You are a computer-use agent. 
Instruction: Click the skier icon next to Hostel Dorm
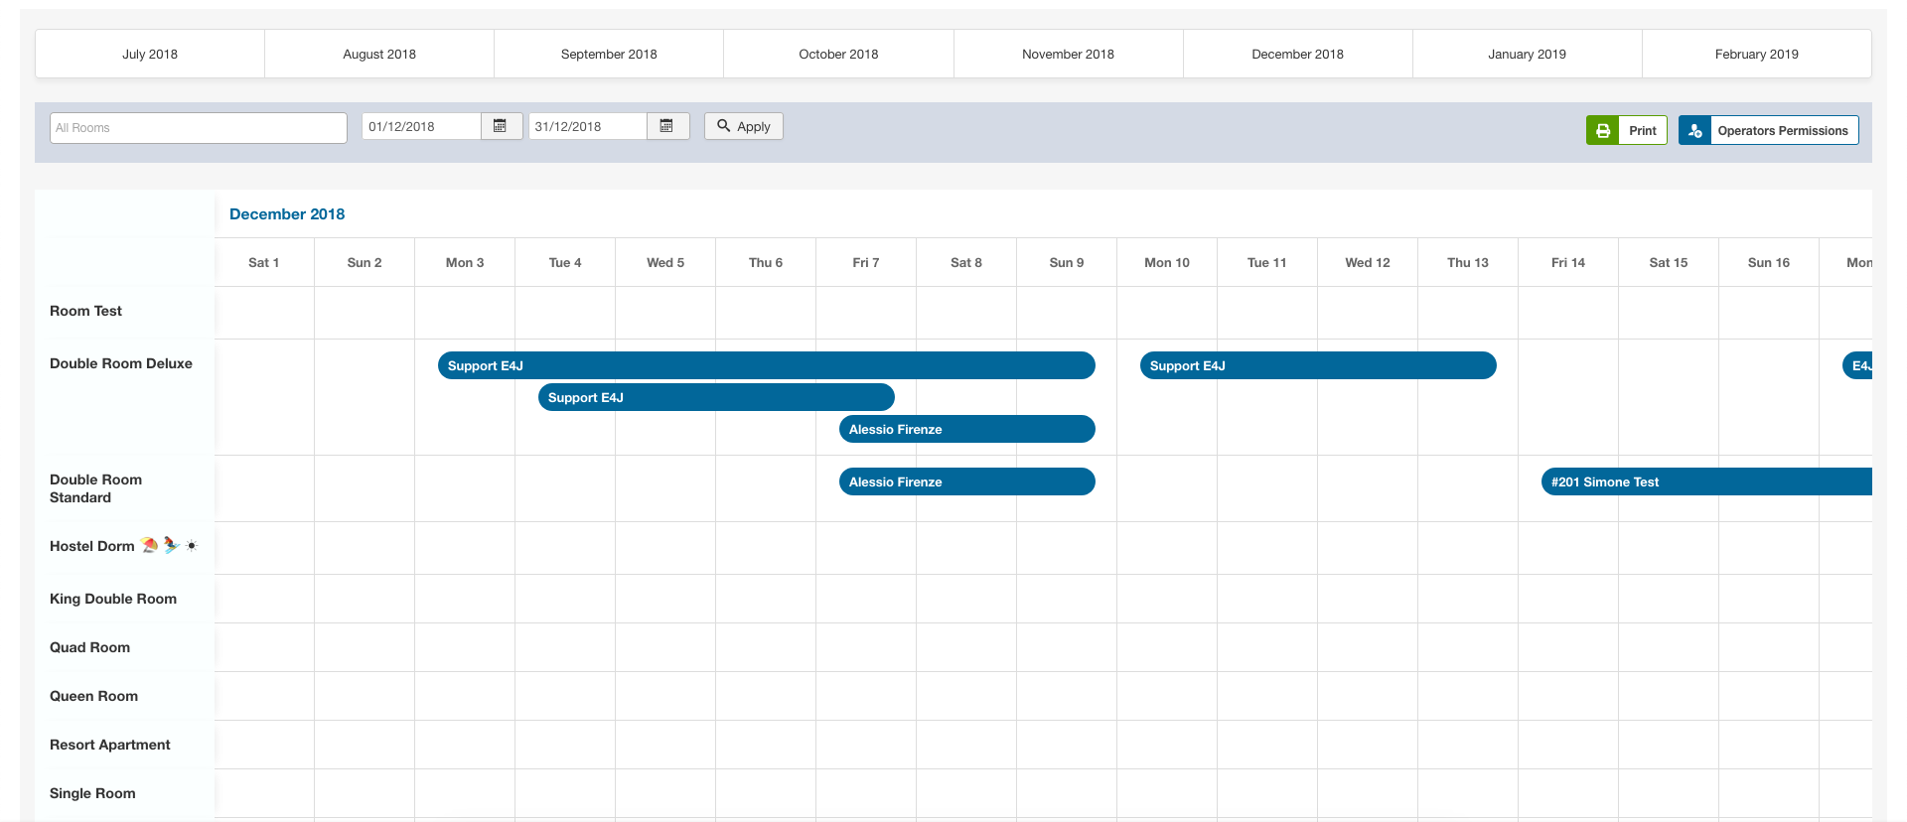[x=171, y=545]
